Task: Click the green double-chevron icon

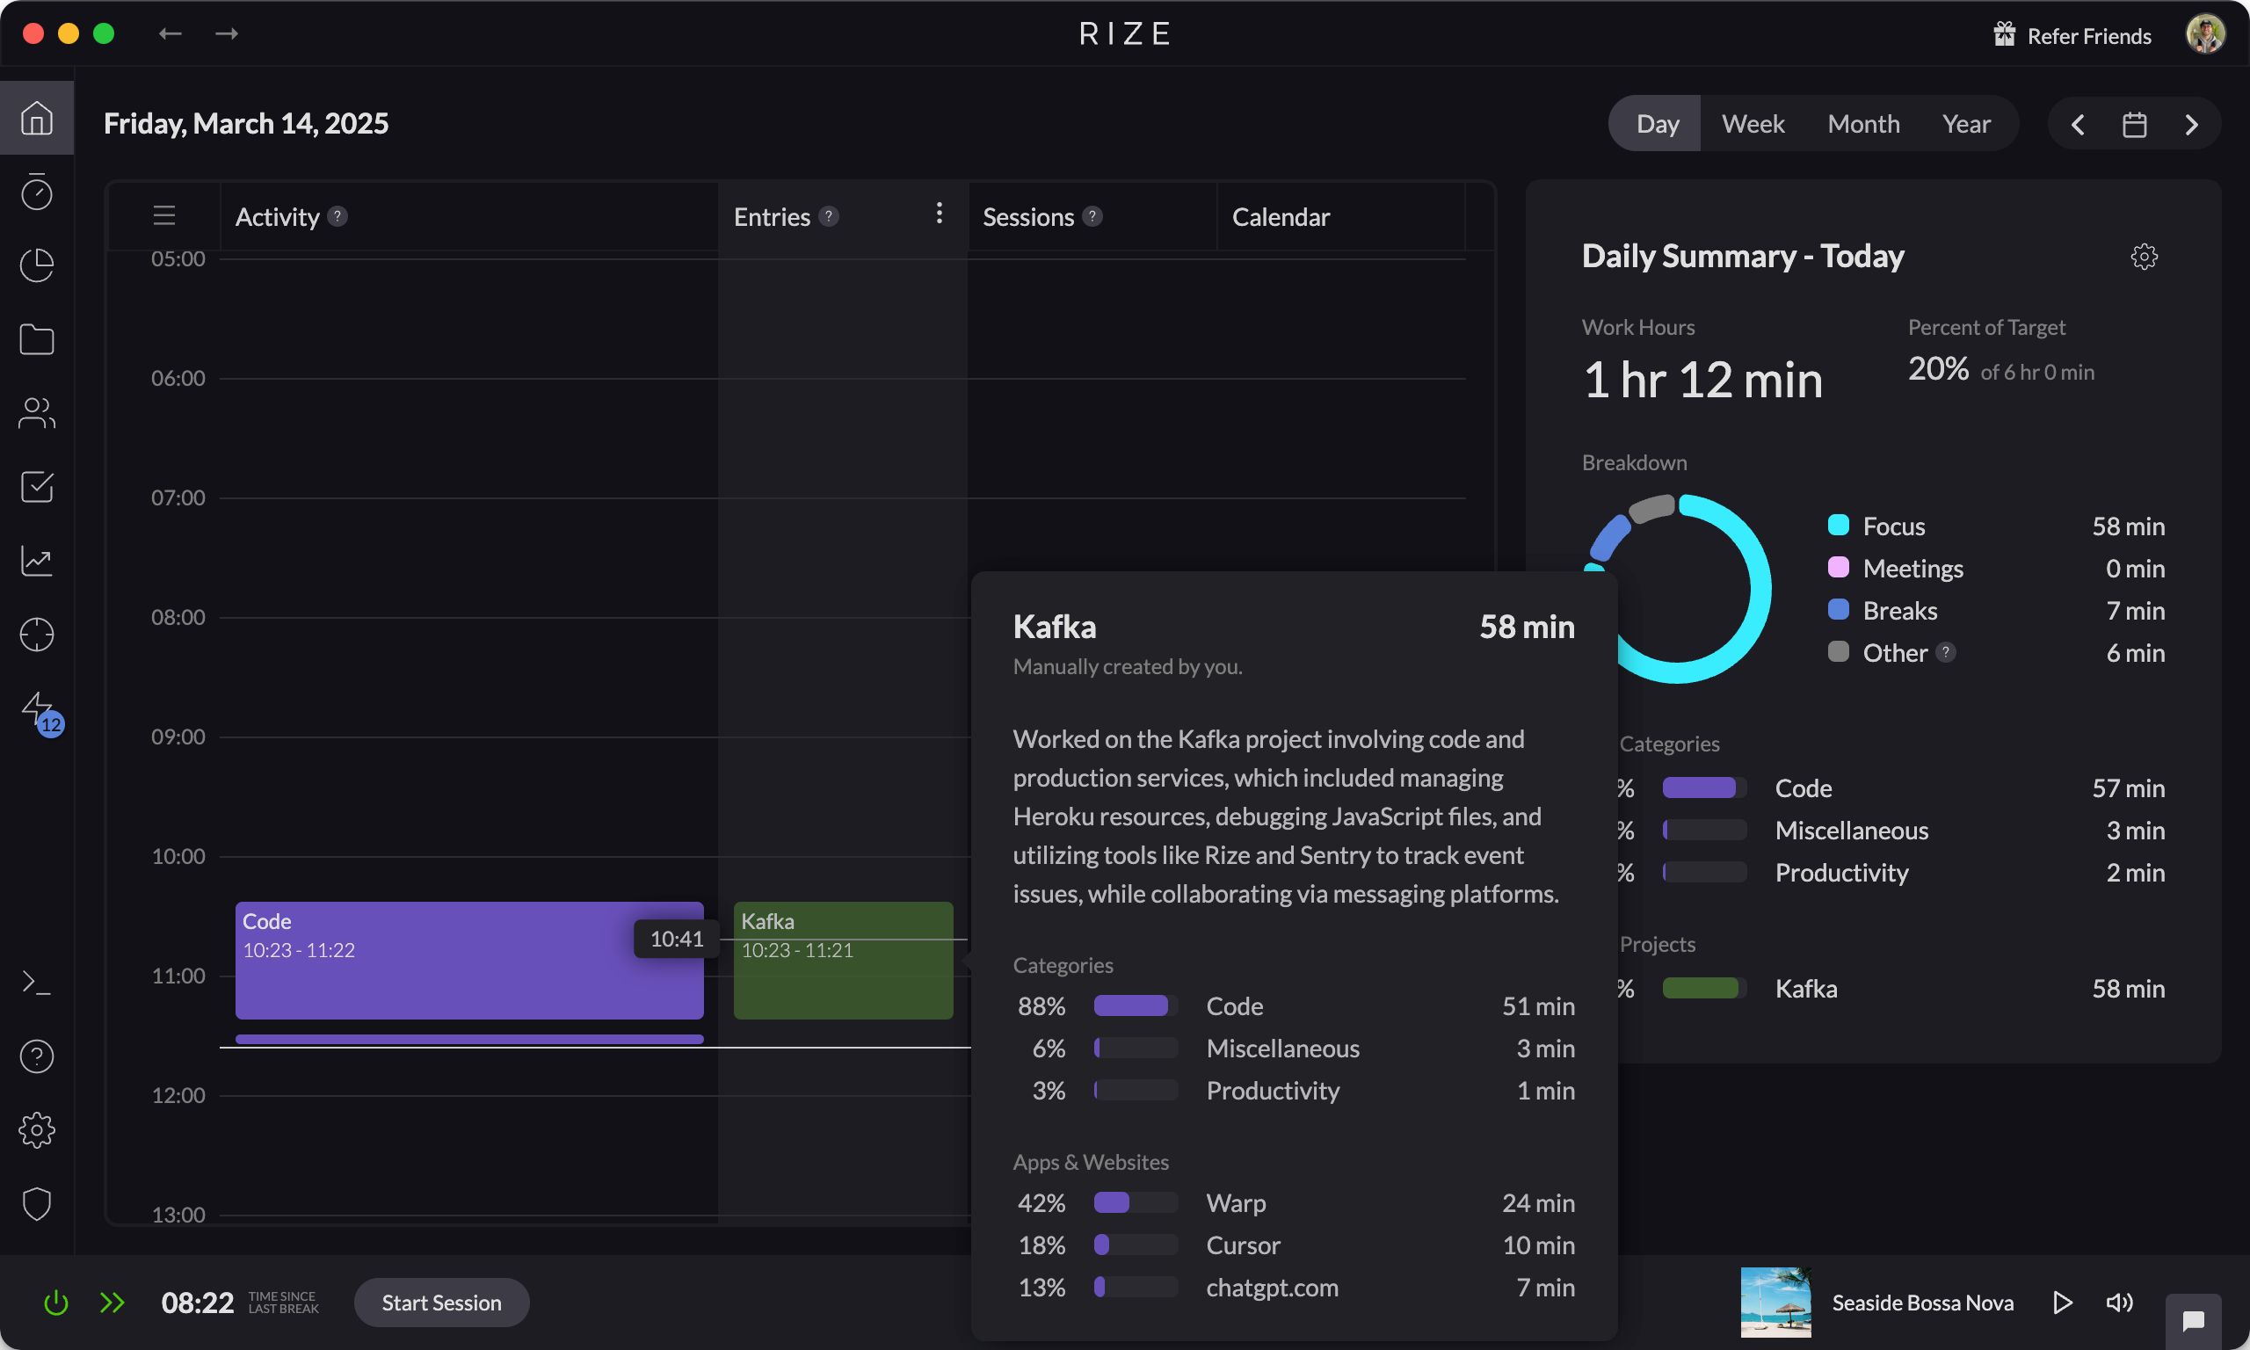Action: click(112, 1303)
